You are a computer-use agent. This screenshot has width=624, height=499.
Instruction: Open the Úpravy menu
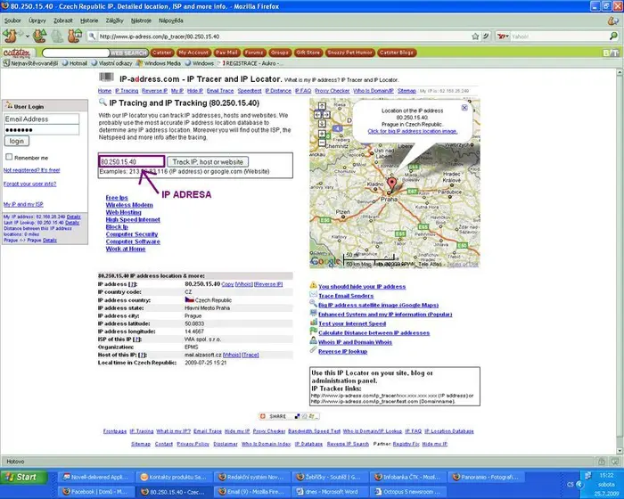(x=37, y=20)
